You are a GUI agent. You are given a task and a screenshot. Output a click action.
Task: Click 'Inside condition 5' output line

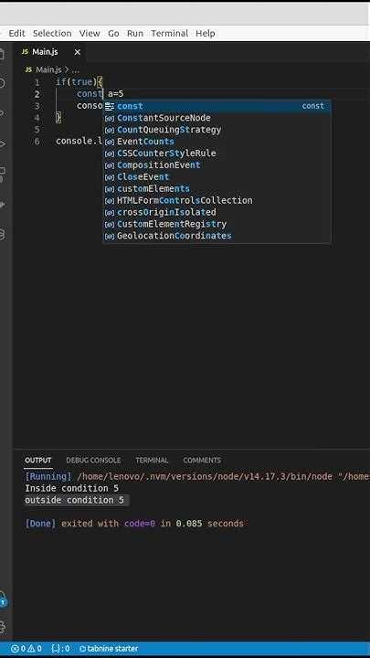coord(72,488)
